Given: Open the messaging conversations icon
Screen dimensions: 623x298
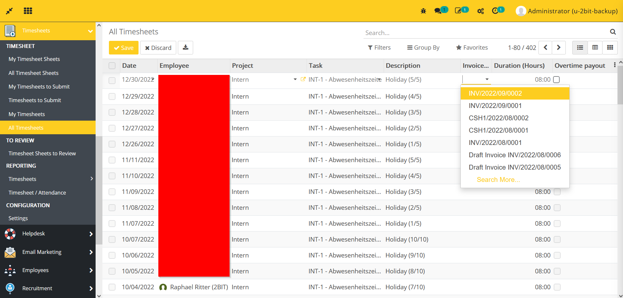Looking at the screenshot, I should [439, 11].
